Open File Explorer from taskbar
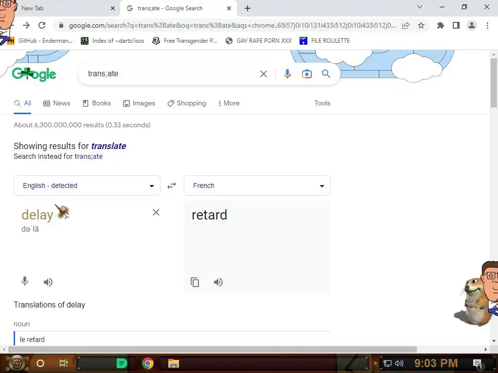Image resolution: width=498 pixels, height=373 pixels. (174, 363)
